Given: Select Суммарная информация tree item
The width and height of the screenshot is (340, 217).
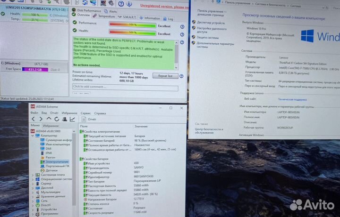Looking at the screenshot, I should click(59, 140).
